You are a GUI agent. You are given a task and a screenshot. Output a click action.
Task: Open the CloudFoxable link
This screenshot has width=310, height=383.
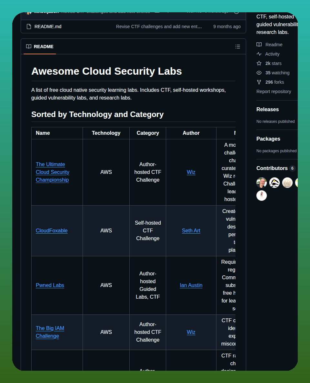click(x=52, y=230)
